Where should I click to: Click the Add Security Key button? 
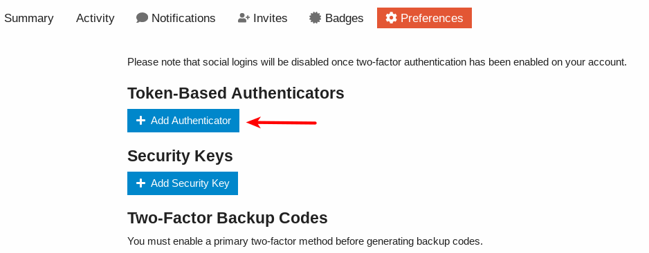click(x=183, y=183)
